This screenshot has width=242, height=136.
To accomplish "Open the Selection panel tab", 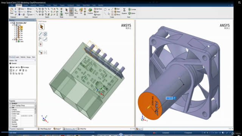I will point(23,57).
